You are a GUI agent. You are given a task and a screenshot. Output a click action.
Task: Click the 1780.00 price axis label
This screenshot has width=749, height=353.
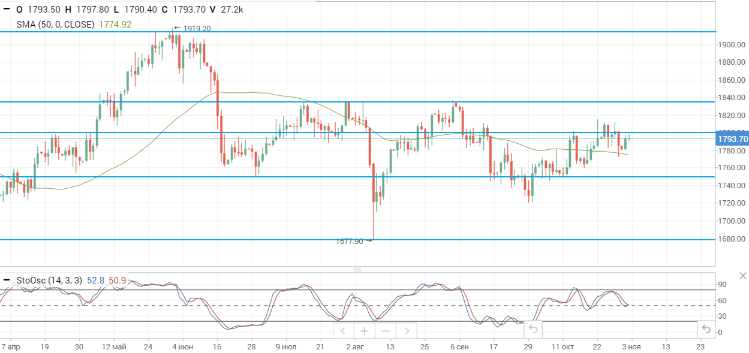732,150
